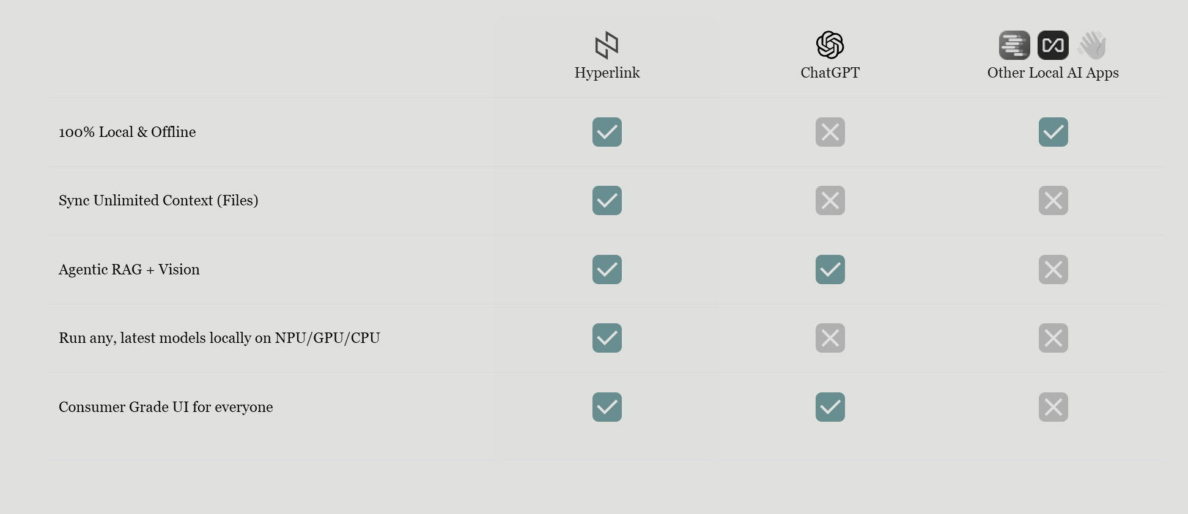The height and width of the screenshot is (514, 1188).
Task: Click the black infinity-loop app icon
Action: [1053, 45]
